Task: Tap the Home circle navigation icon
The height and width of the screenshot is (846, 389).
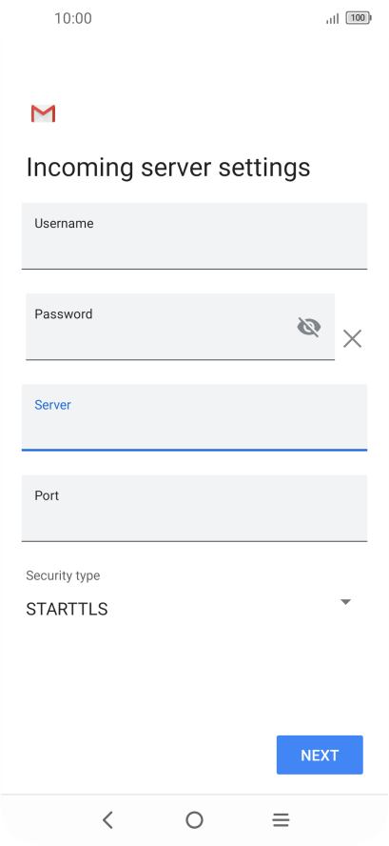Action: click(194, 820)
